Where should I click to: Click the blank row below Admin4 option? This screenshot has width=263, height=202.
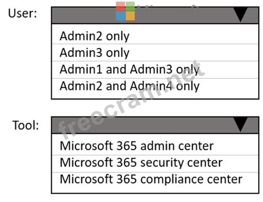coord(155,96)
